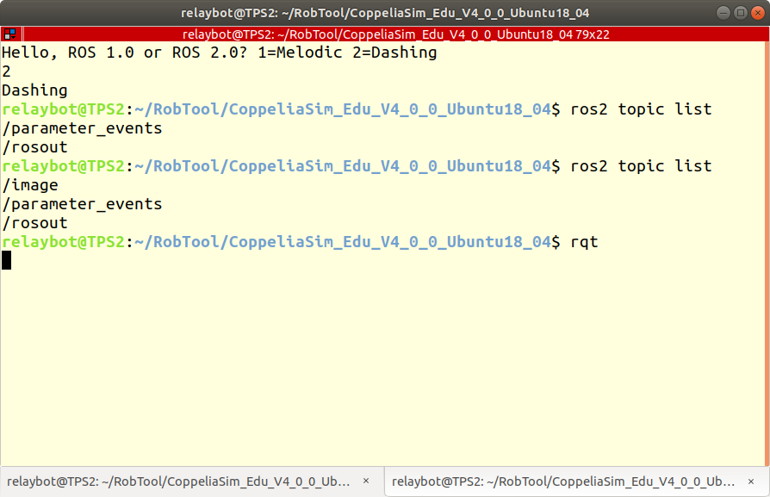Maximize the terminal window
Screen dimensions: 770x497
(741, 13)
